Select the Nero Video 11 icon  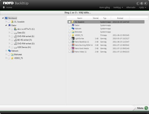tap(73, 52)
